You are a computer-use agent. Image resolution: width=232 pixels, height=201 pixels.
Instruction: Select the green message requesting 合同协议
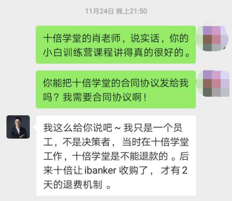click(x=116, y=89)
